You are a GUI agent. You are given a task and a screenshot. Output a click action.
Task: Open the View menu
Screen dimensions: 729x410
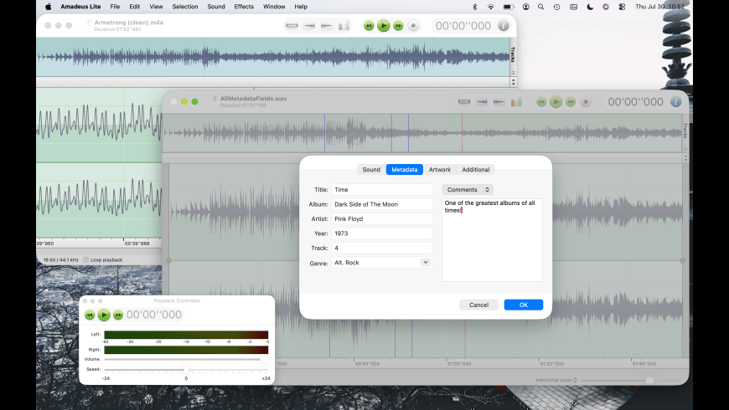156,7
